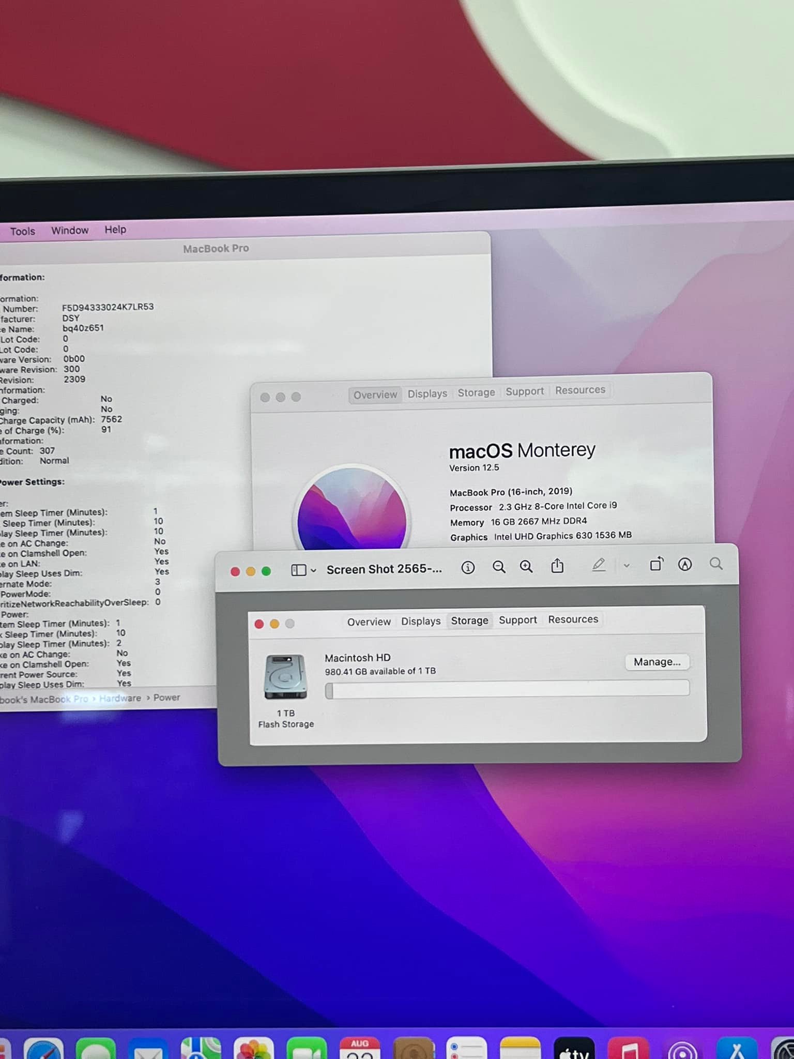Click the Macintosh HD storage usage bar
794x1059 pixels.
(507, 689)
